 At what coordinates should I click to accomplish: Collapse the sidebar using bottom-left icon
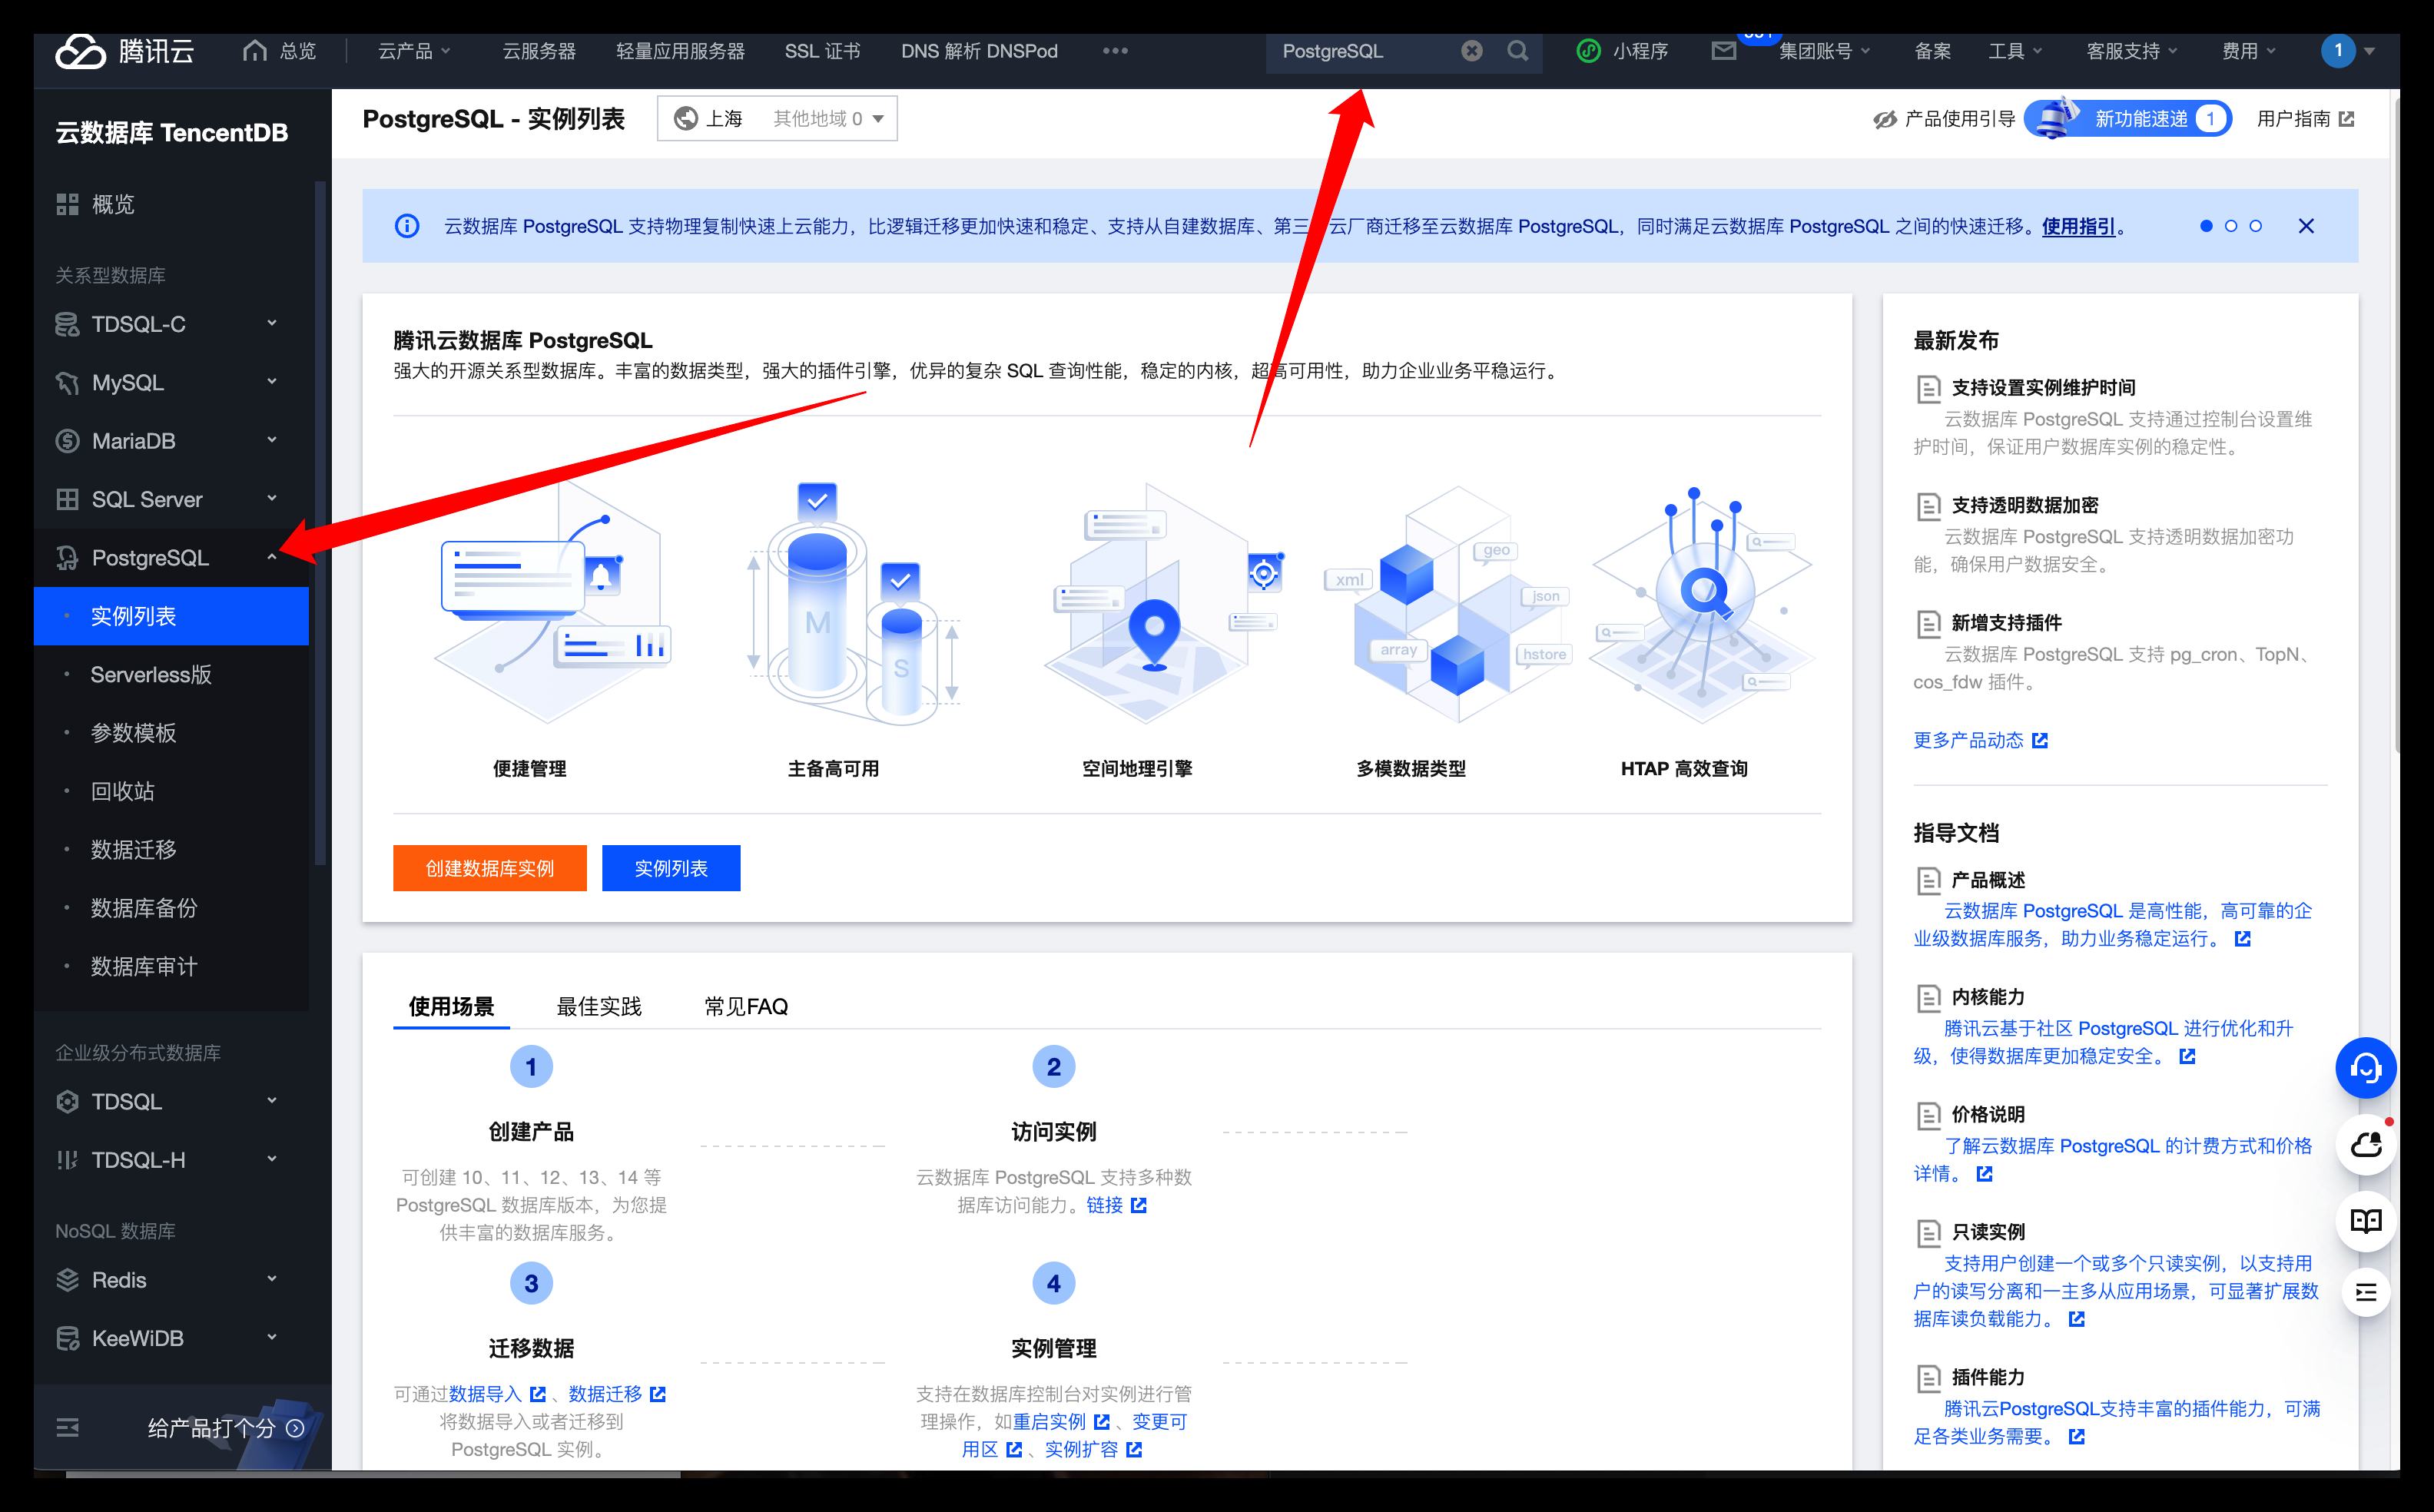coord(67,1428)
